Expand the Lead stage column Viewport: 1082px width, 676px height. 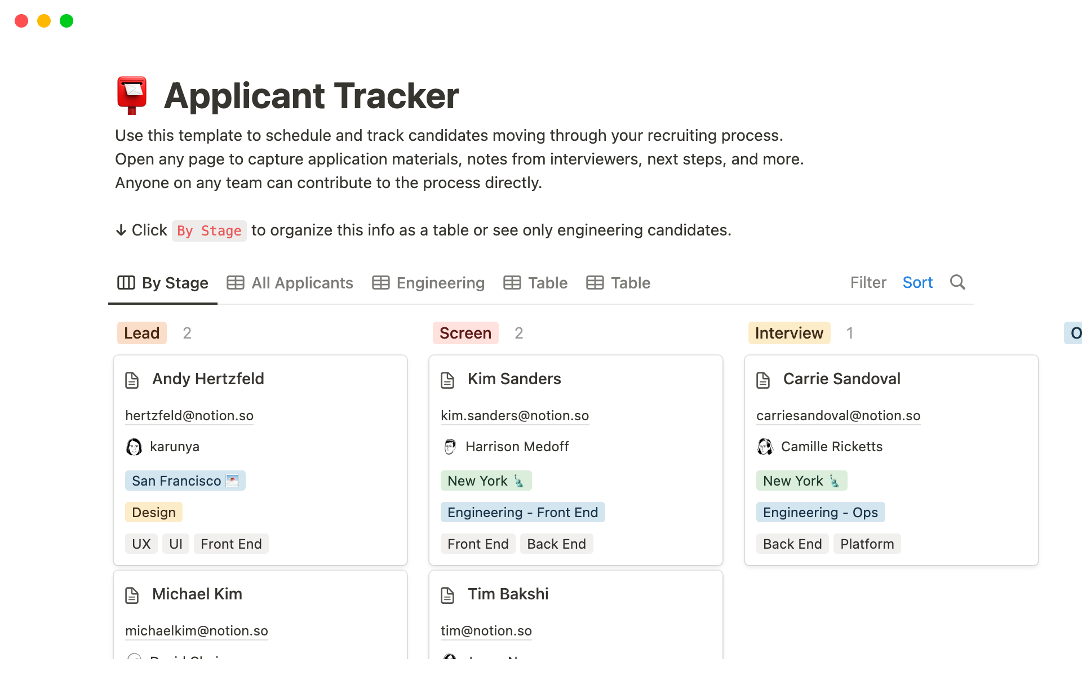[x=143, y=332]
